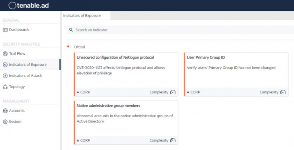The height and width of the screenshot is (150, 294).
Task: Click Complexity label on Netlogon card
Action: pos(159,92)
